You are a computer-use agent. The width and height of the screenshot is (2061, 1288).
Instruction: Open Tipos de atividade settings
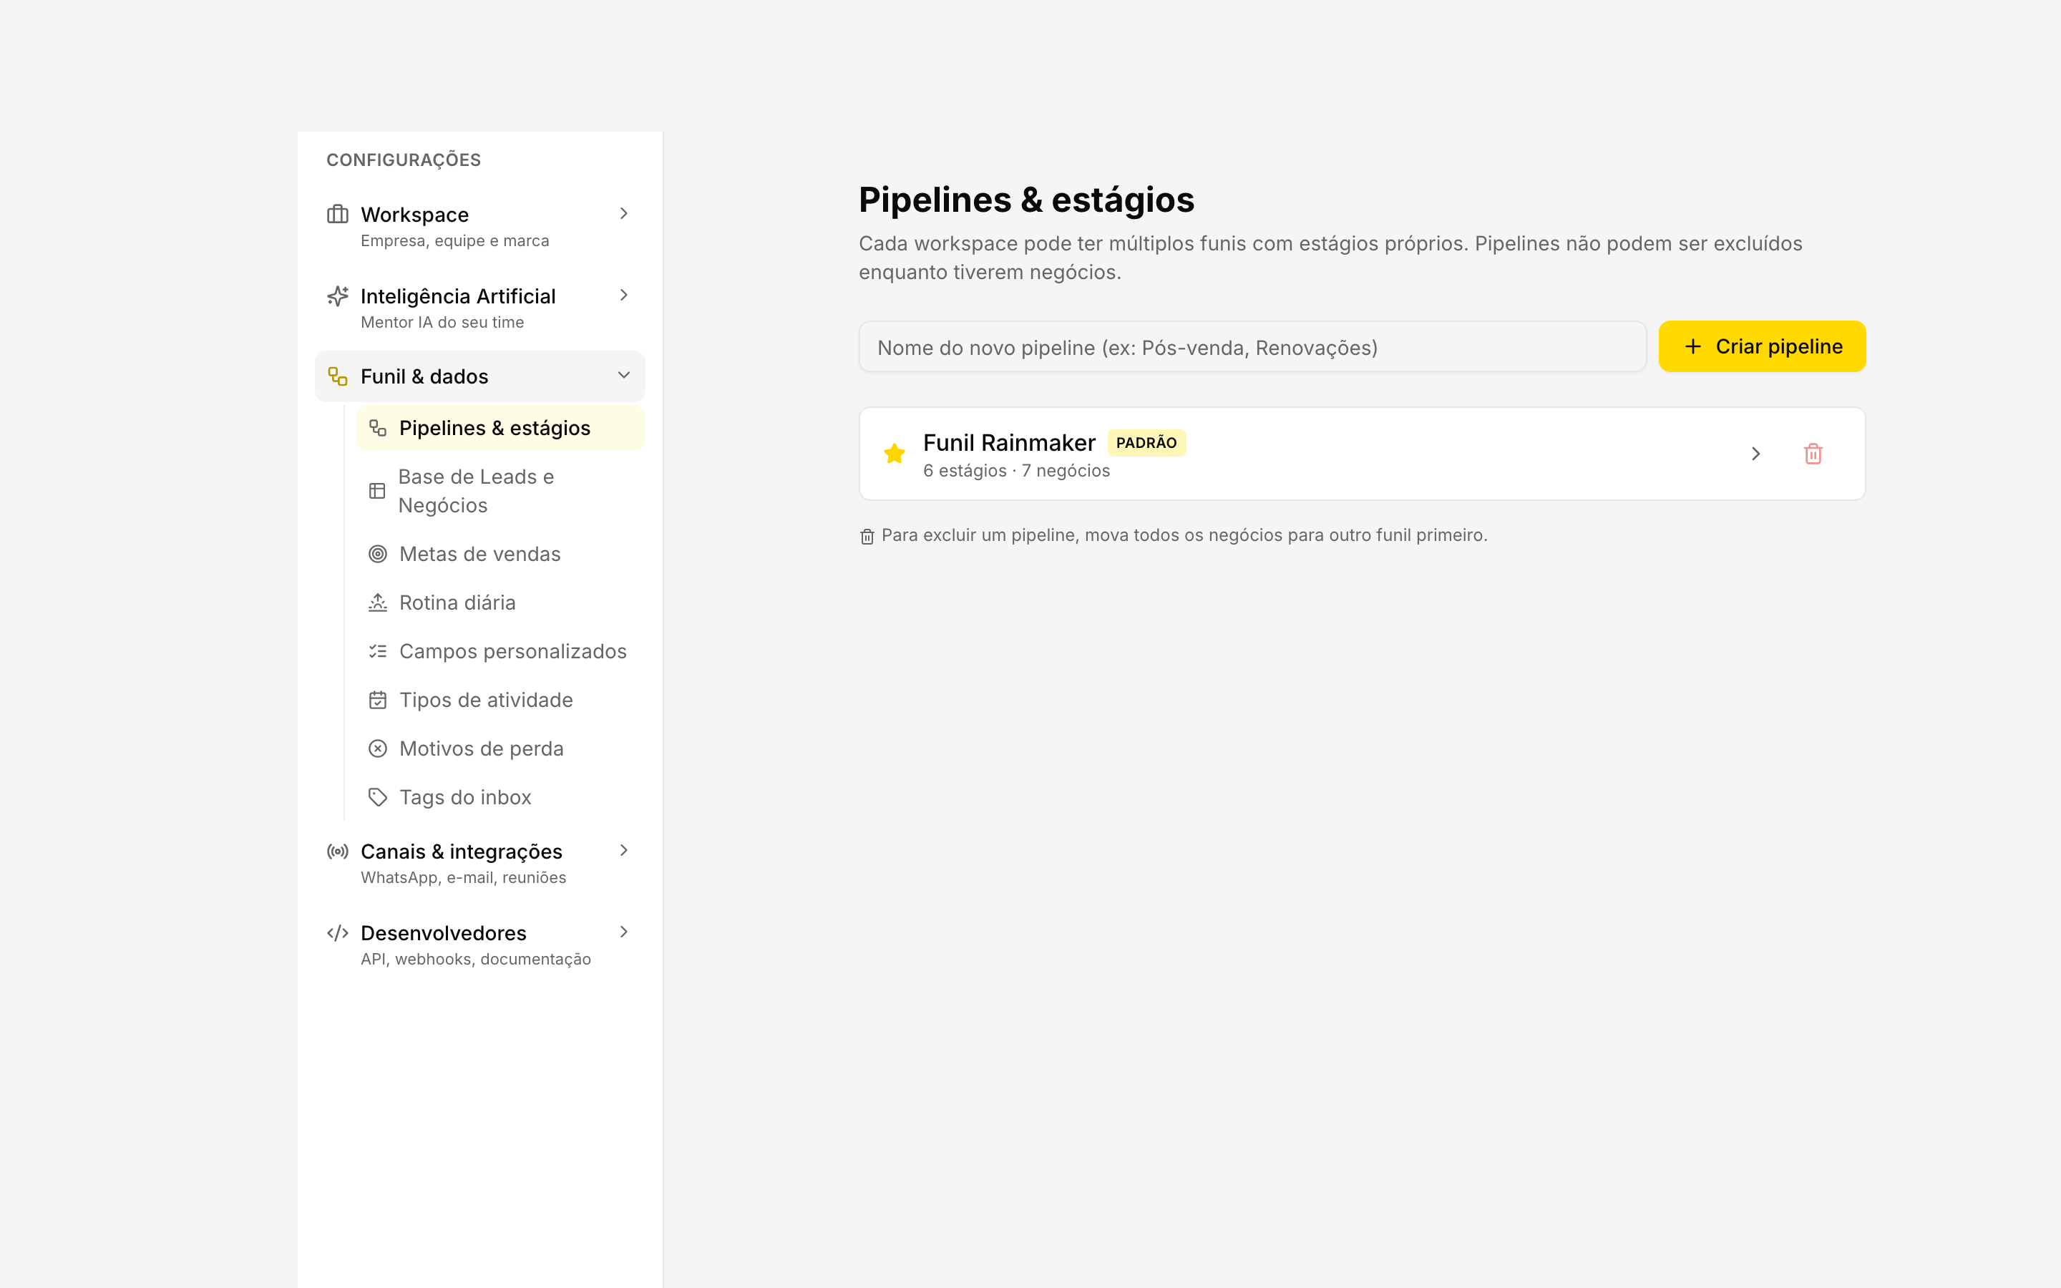[501, 699]
